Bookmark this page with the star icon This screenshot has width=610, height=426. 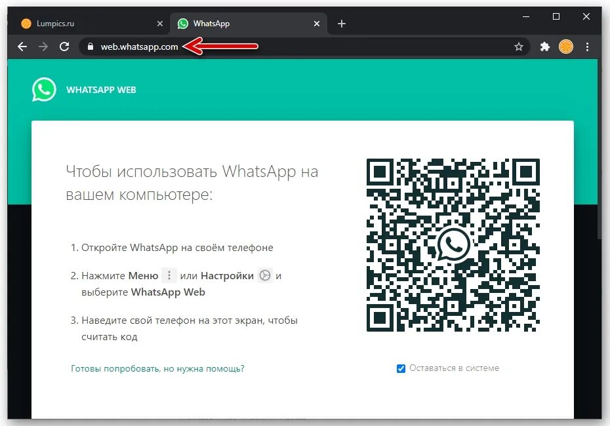[519, 47]
